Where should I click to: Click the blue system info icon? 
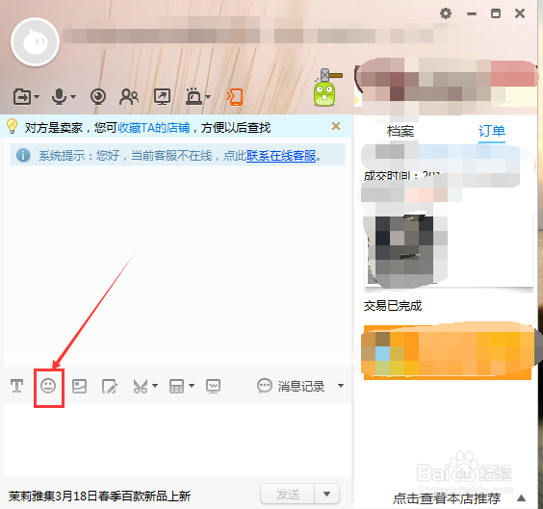23,155
